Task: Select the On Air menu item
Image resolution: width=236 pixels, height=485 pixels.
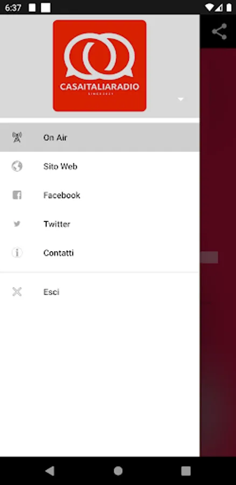Action: tap(100, 137)
